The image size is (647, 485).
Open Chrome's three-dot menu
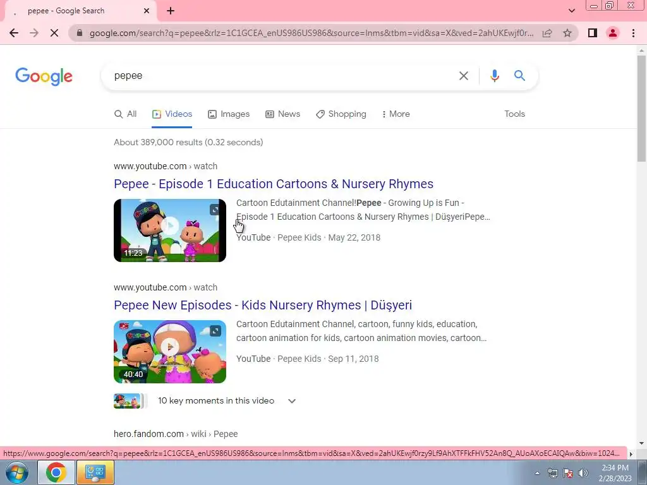coord(633,33)
